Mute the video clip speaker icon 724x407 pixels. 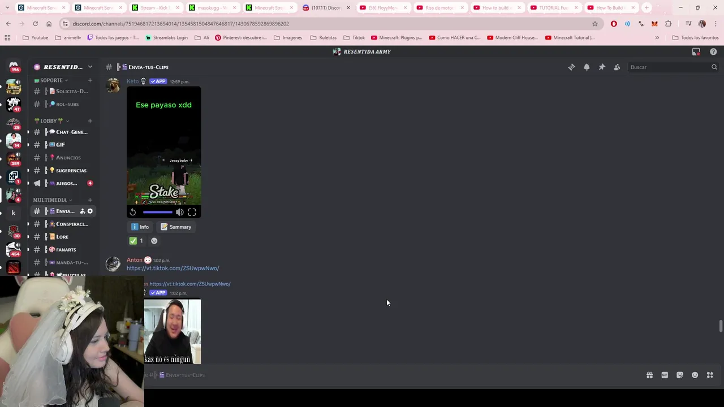pyautogui.click(x=179, y=212)
